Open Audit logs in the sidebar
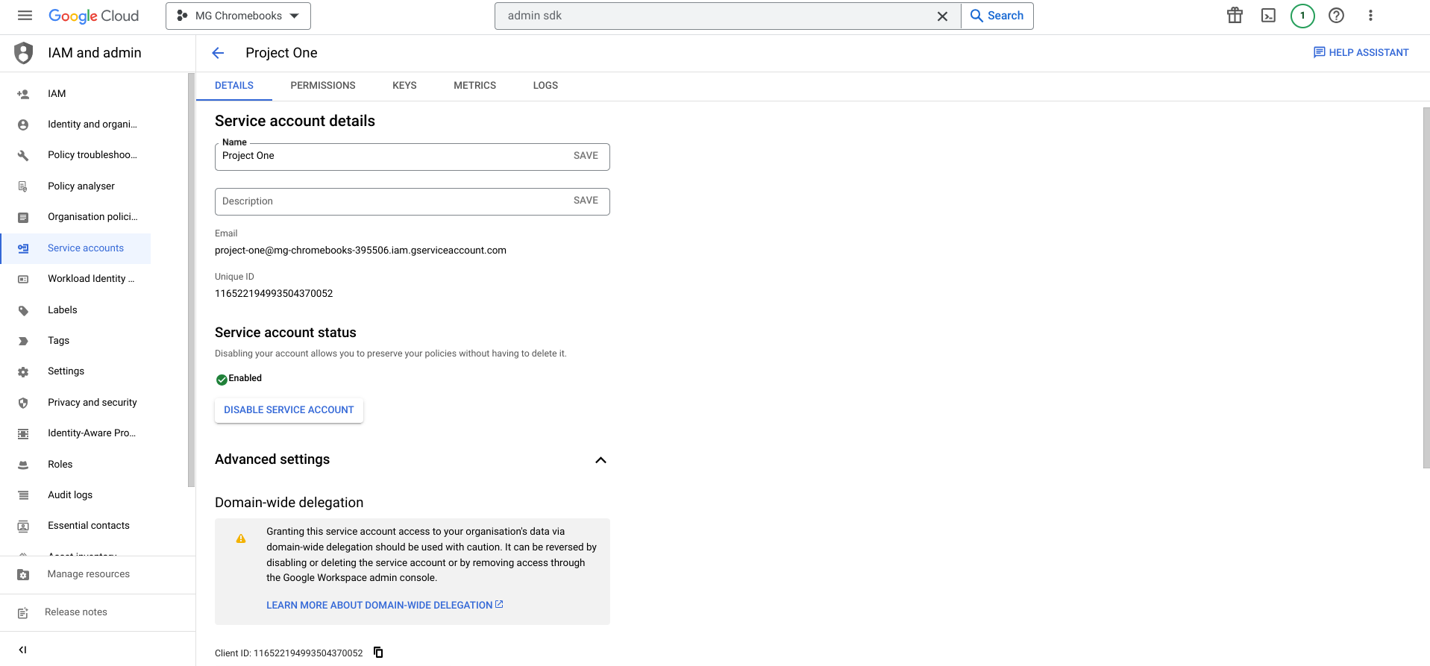The height and width of the screenshot is (666, 1430). [x=70, y=495]
